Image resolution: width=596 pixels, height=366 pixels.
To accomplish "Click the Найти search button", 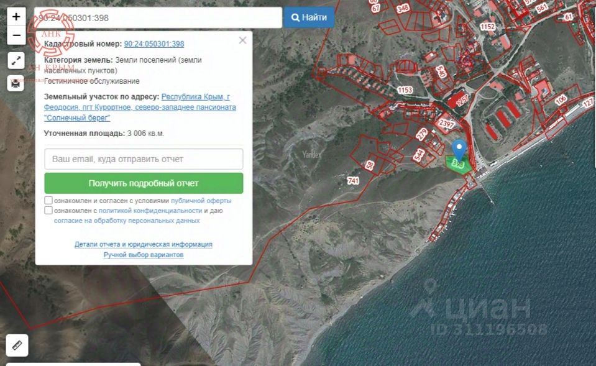I will pyautogui.click(x=309, y=17).
